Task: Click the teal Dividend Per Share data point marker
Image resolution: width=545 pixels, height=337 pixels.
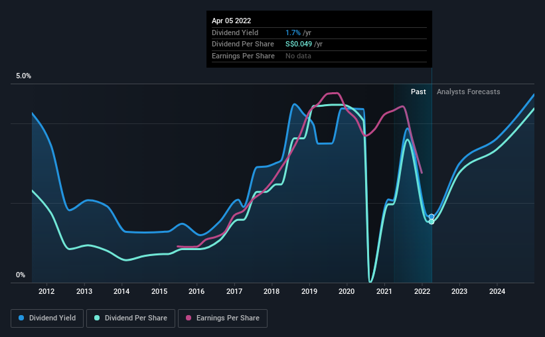Action: 431,222
